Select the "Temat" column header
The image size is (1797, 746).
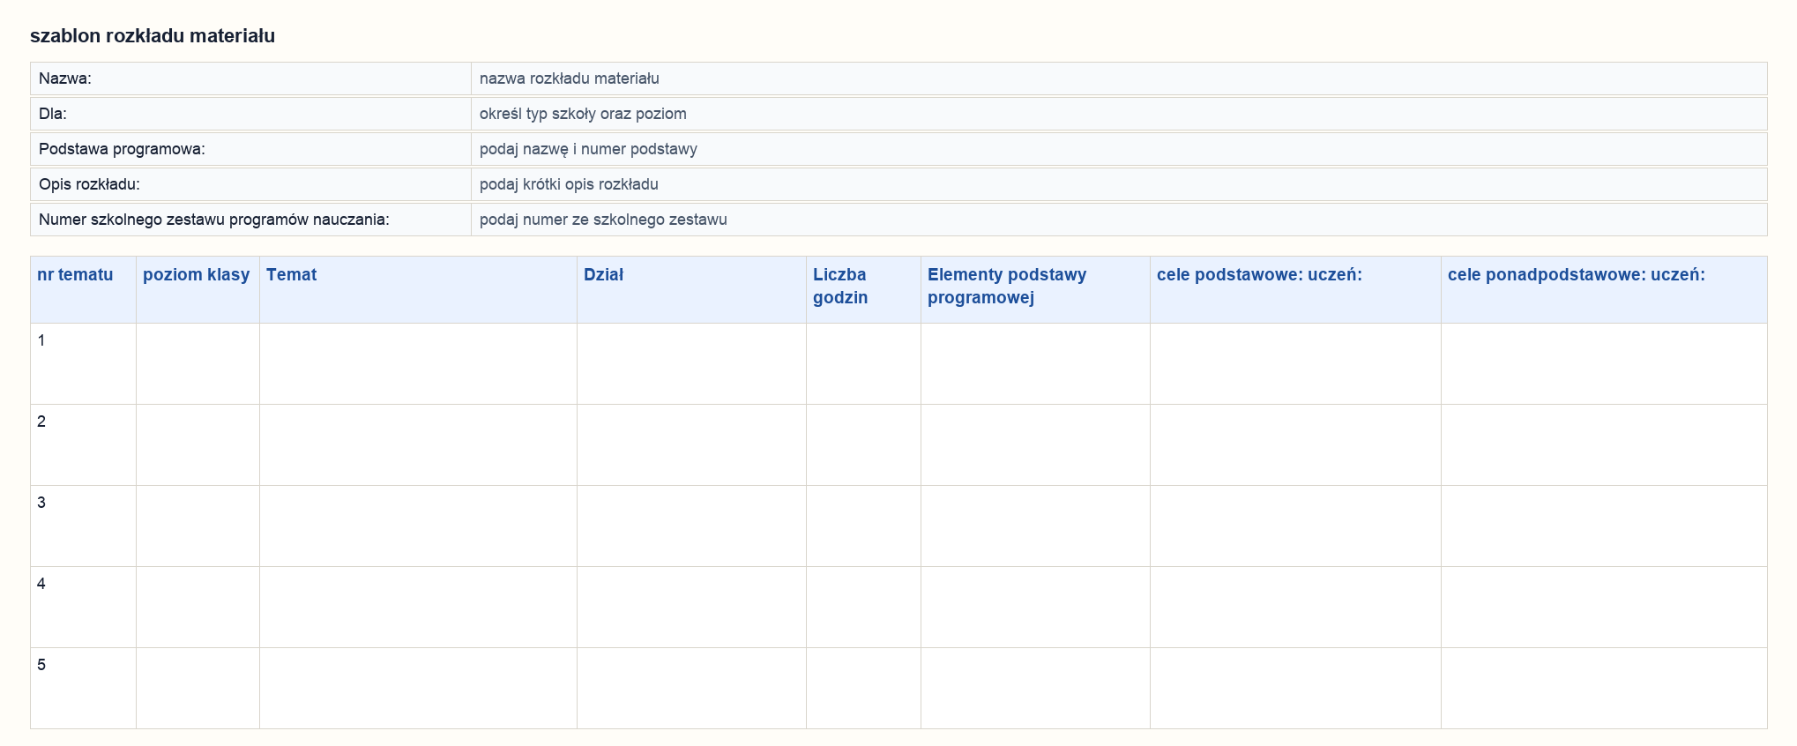click(419, 290)
